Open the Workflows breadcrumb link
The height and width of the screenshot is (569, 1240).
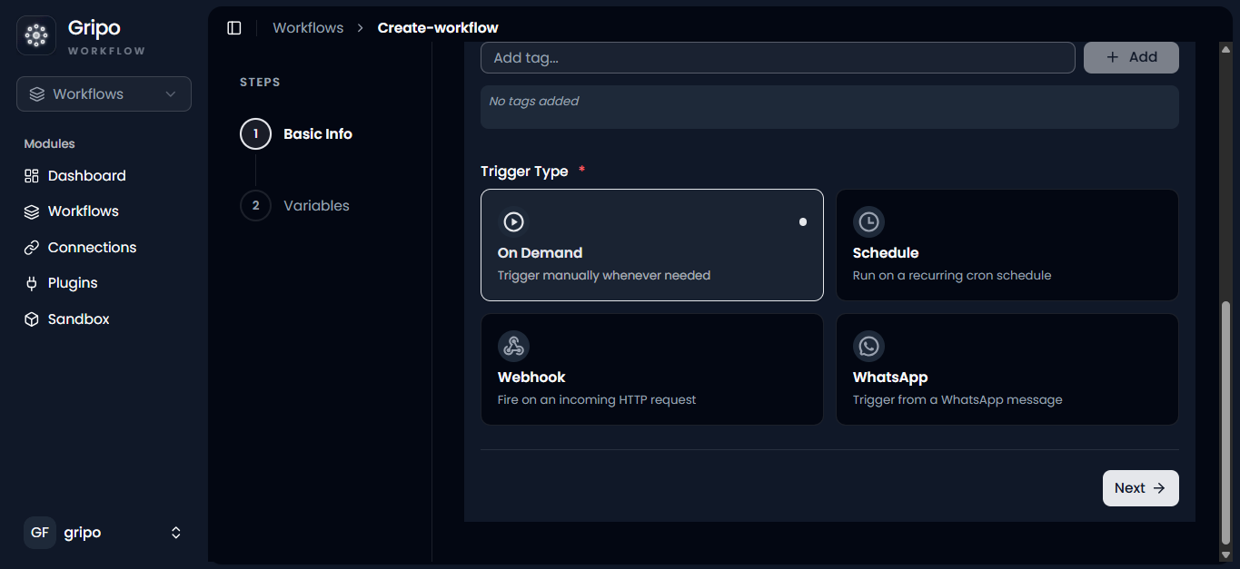click(308, 28)
